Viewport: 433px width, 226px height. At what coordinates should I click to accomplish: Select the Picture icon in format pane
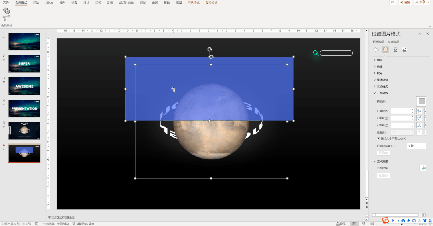coord(404,50)
